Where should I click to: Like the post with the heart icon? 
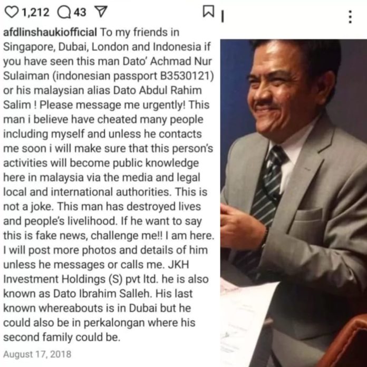tap(12, 12)
